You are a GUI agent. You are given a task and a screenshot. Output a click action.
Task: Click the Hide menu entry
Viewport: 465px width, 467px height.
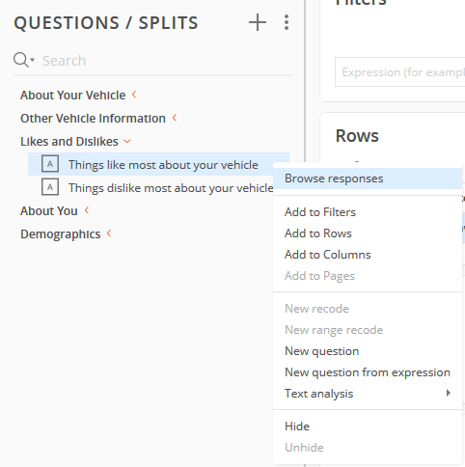click(x=297, y=426)
